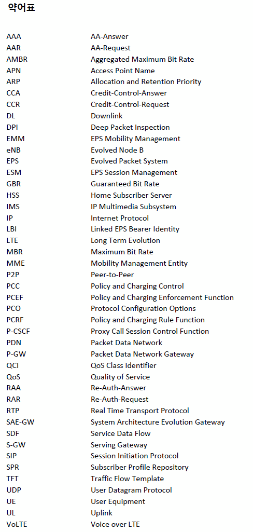Click Packet Data Network Gateway definition

coord(142,354)
